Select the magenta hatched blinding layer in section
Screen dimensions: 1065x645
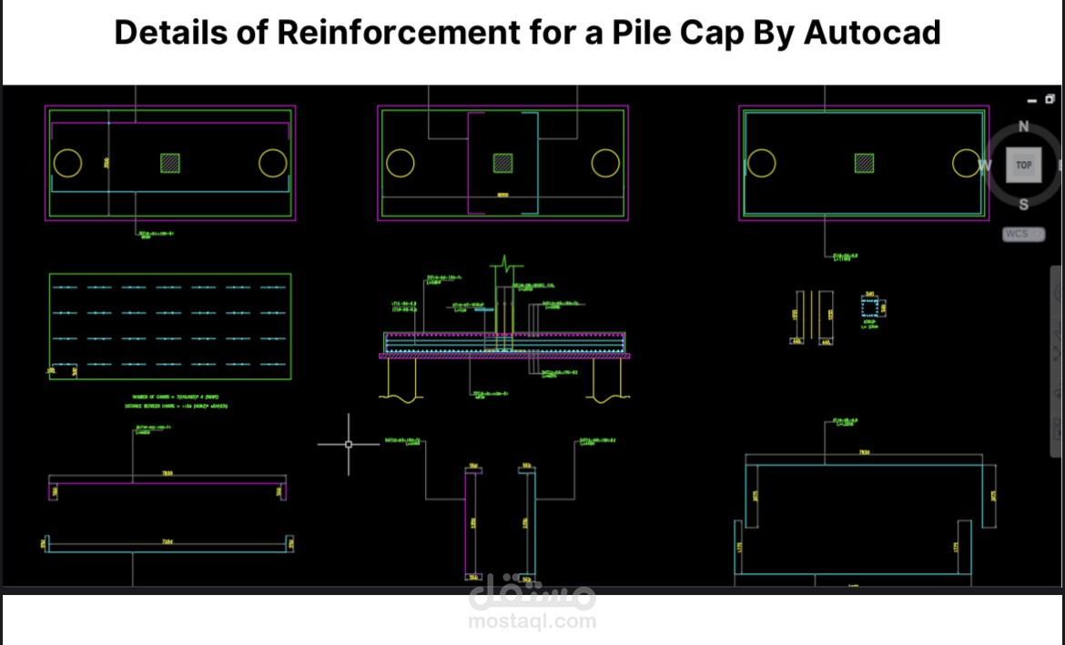(504, 356)
